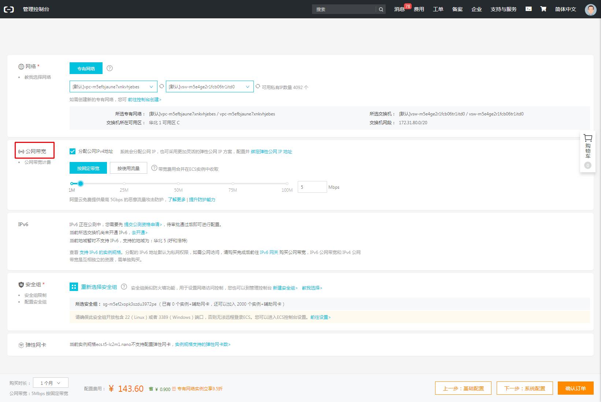Toggle the 分配公网IPv4地址 checkbox
601x402 pixels.
point(73,151)
